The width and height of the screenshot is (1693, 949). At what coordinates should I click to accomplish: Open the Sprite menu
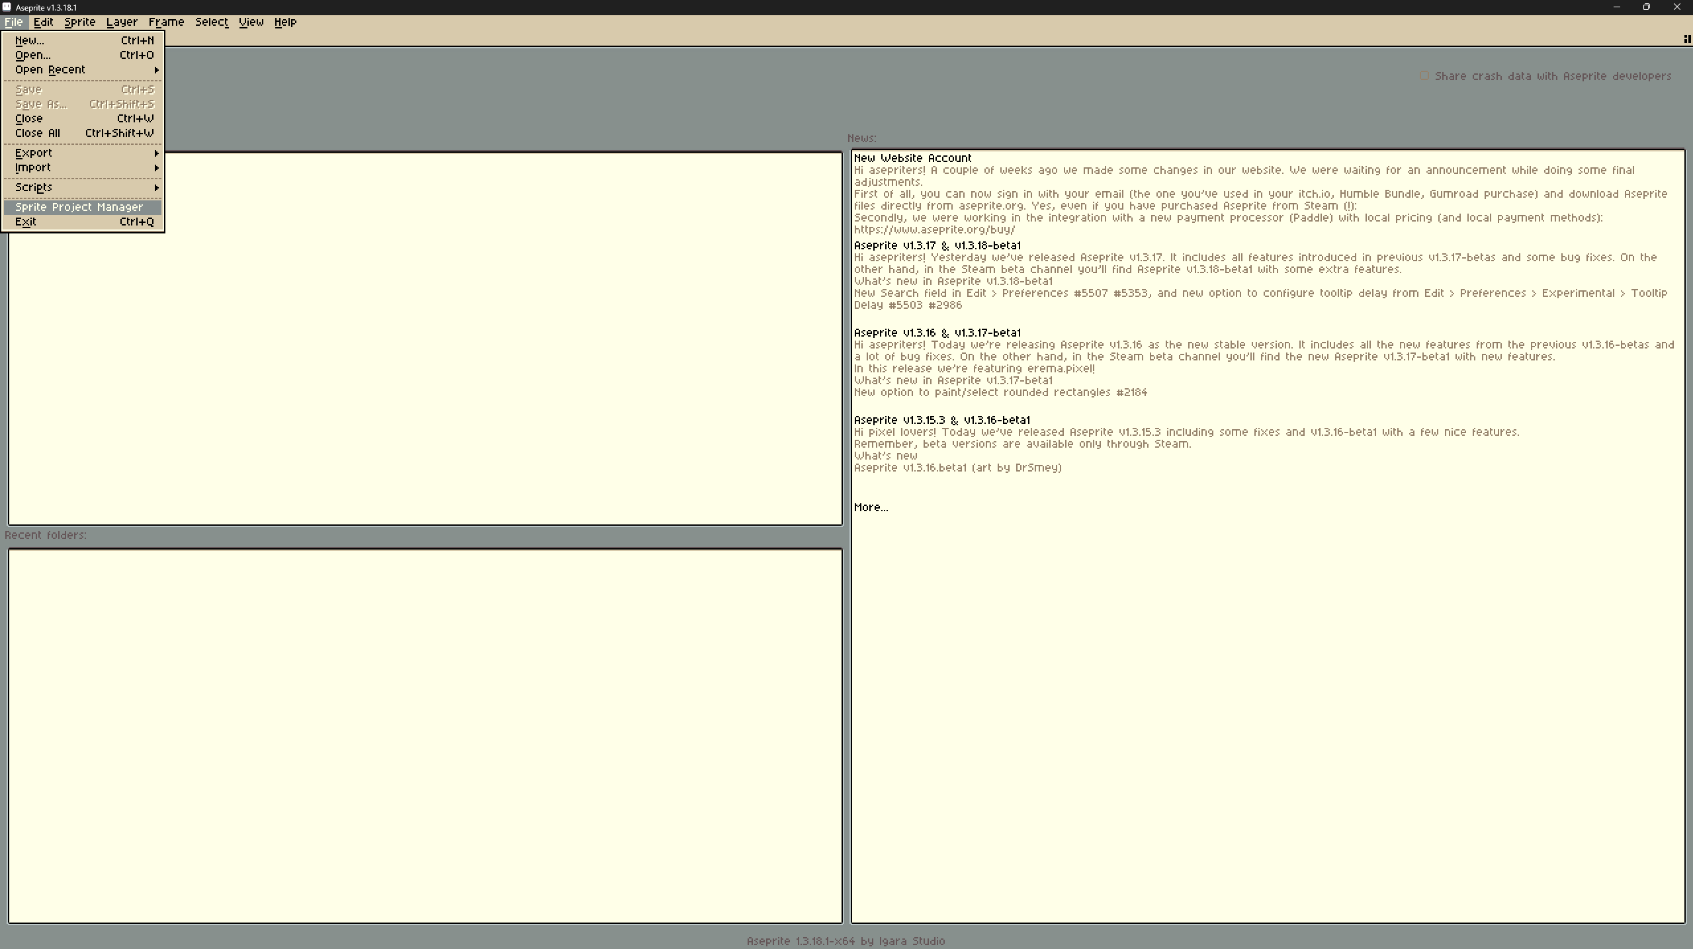(80, 22)
